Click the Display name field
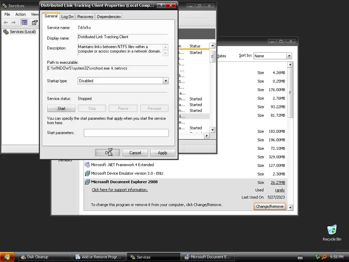The height and width of the screenshot is (262, 349). [x=123, y=38]
